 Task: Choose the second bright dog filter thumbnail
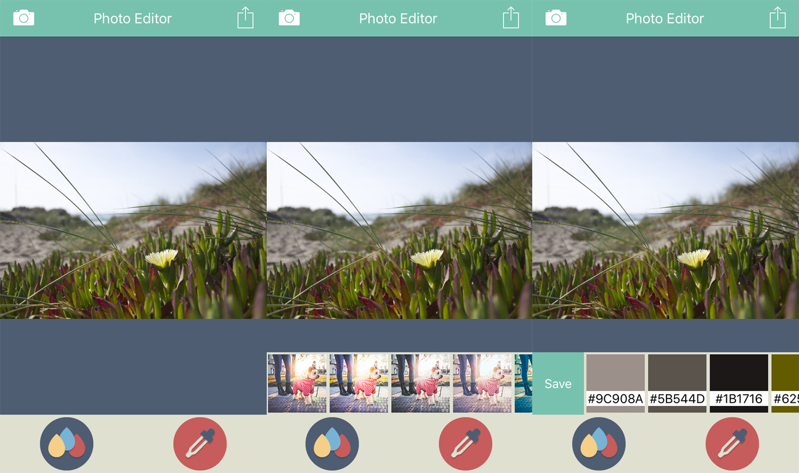point(359,383)
